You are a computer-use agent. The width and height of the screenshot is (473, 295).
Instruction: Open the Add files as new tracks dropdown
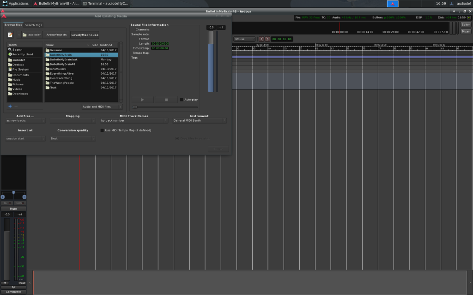pyautogui.click(x=25, y=121)
